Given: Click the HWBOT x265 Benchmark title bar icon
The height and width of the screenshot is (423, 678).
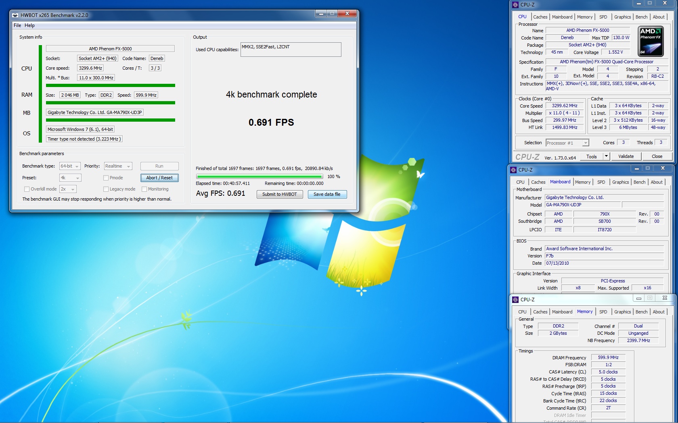Looking at the screenshot, I should click(15, 15).
